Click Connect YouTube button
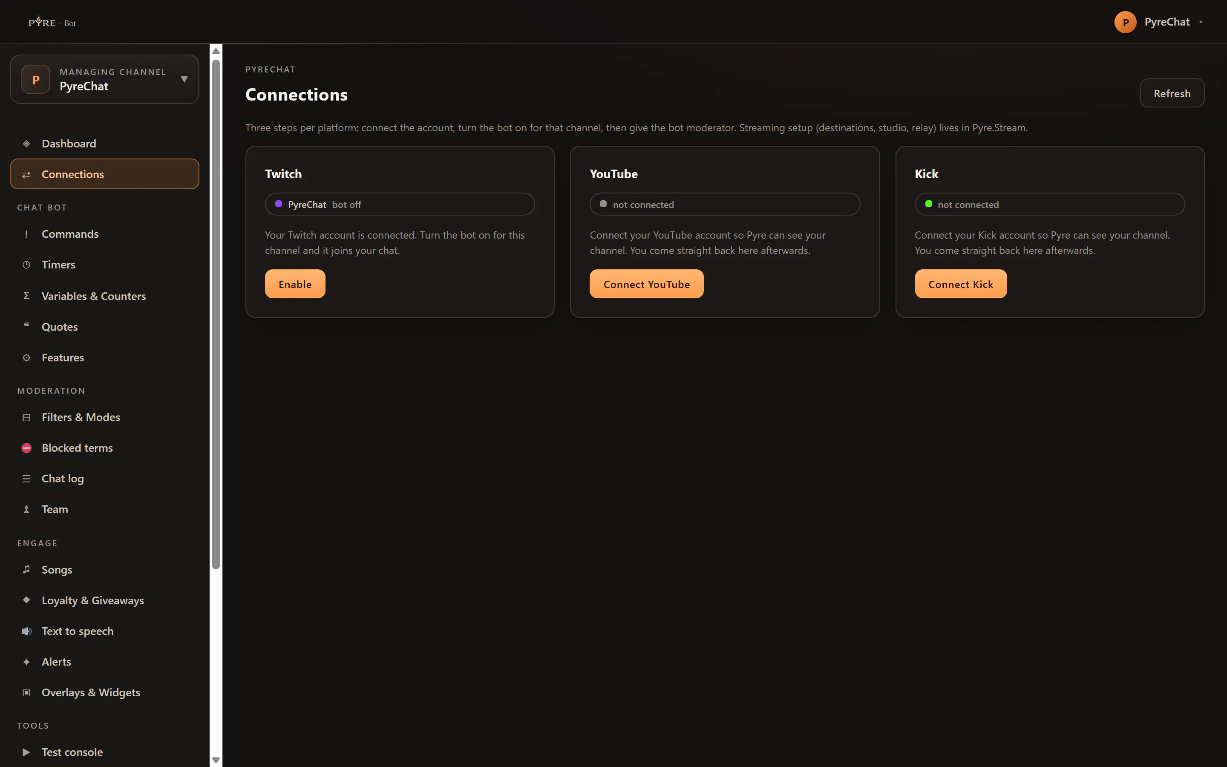The image size is (1227, 767). click(646, 284)
